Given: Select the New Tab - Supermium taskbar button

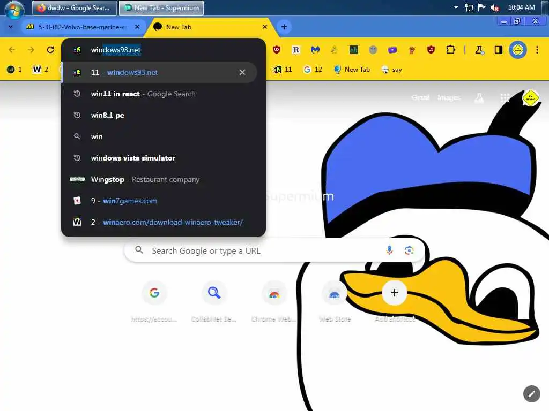Looking at the screenshot, I should pyautogui.click(x=161, y=7).
